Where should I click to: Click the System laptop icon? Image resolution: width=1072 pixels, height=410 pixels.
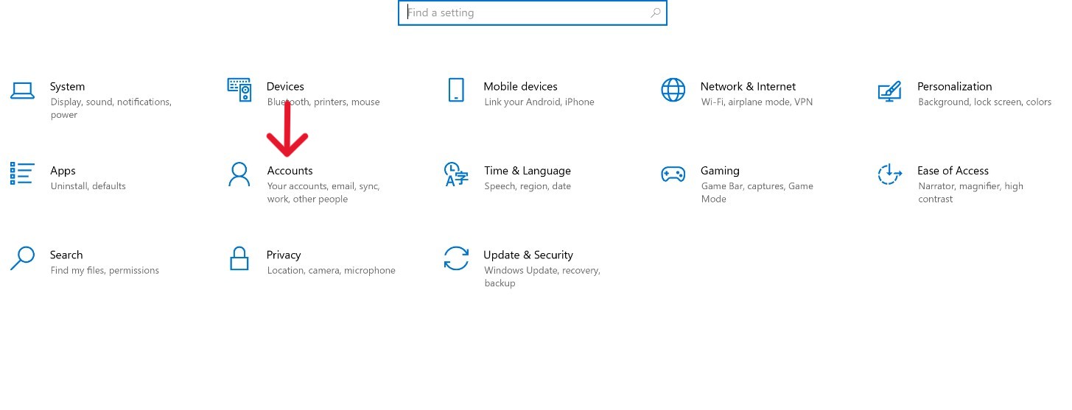[x=22, y=91]
